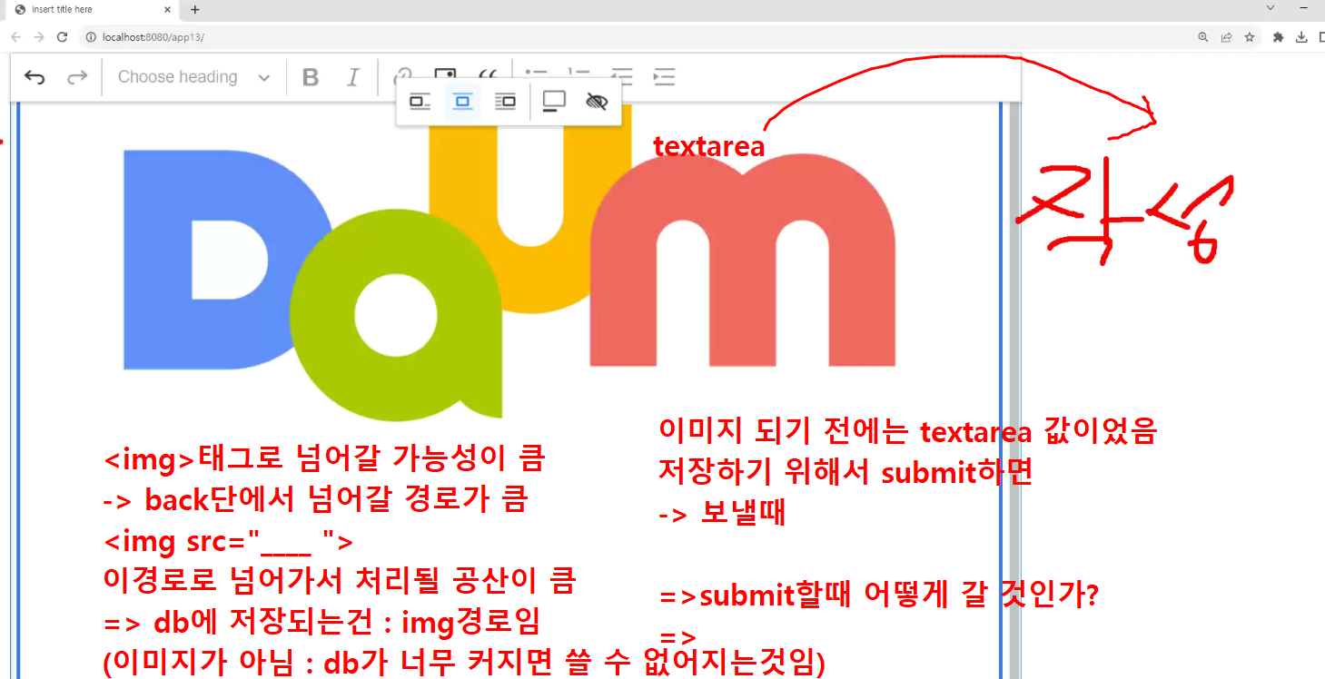Set image to inline left alignment
Screen dimensions: 1325x679
420,102
